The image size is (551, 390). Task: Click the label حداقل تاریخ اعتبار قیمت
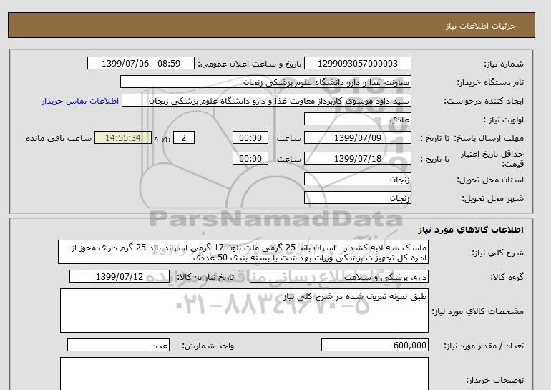(492, 159)
